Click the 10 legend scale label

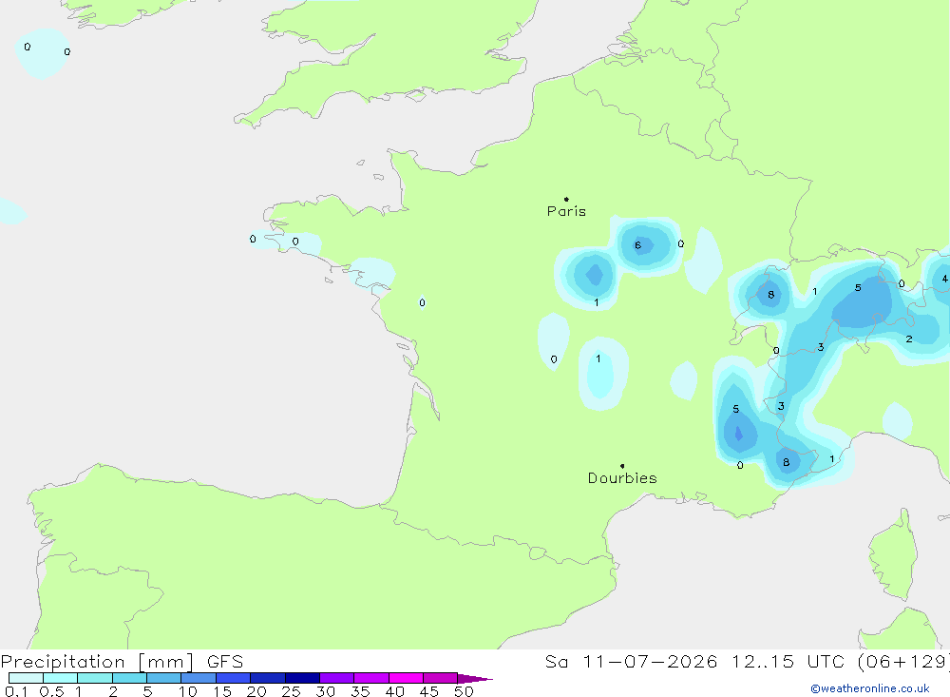tap(188, 691)
